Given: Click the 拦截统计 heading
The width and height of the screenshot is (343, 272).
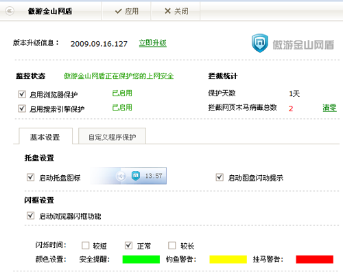Looking at the screenshot, I should point(223,76).
